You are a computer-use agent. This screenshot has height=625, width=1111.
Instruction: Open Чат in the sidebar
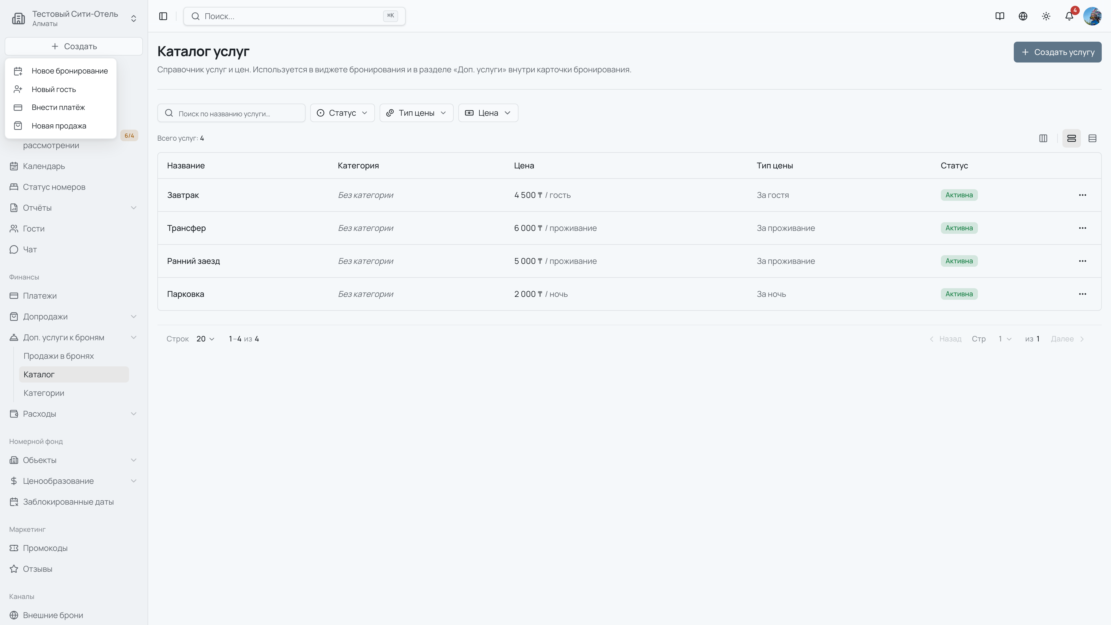[73, 249]
